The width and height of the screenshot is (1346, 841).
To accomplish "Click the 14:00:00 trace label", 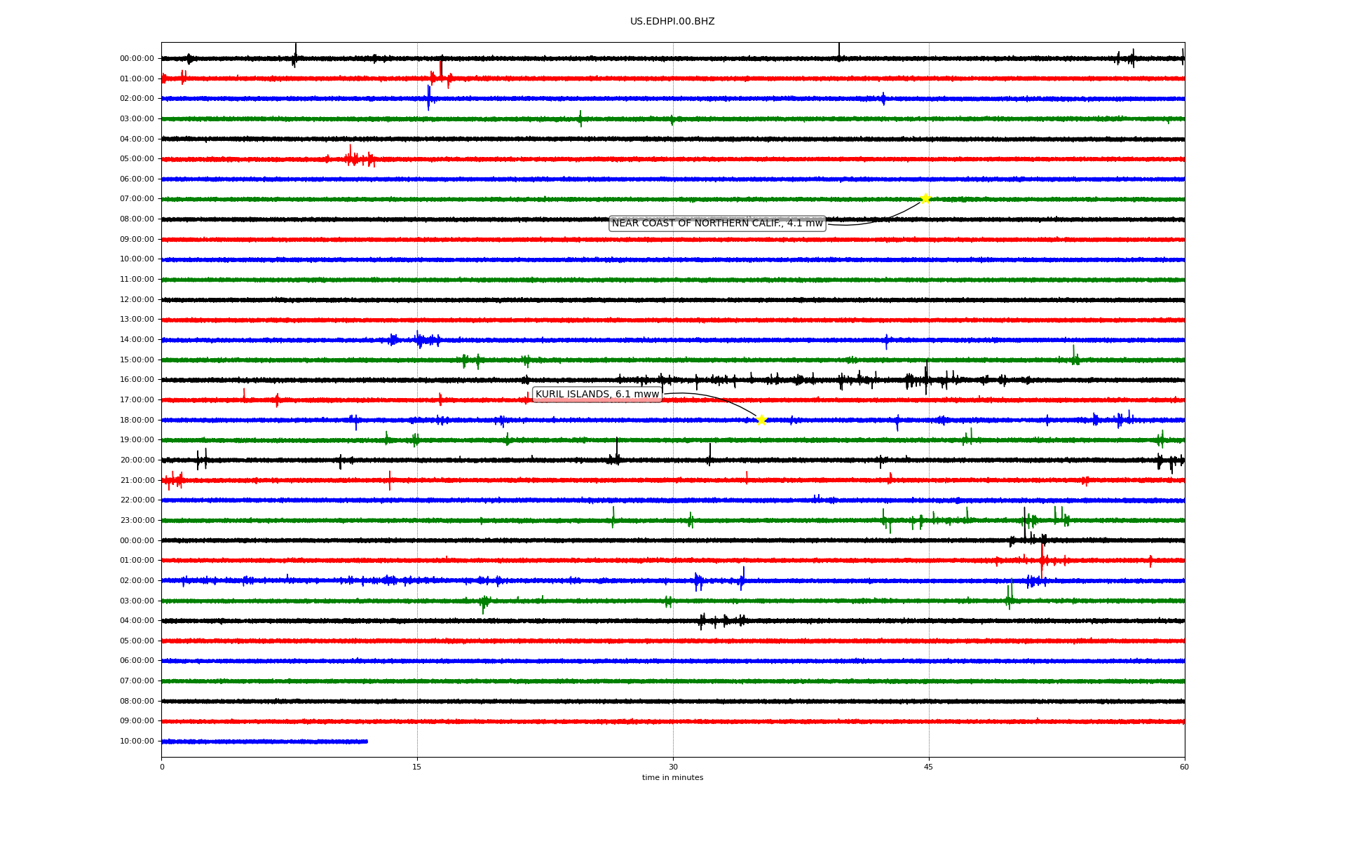I will pos(137,340).
